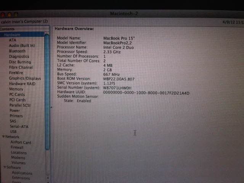Select Graphics/Displays in sidebar
244x183 pixels.
[x=25, y=78]
